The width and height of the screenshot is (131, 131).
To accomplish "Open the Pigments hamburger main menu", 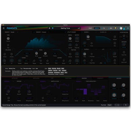I will pos(3,28).
